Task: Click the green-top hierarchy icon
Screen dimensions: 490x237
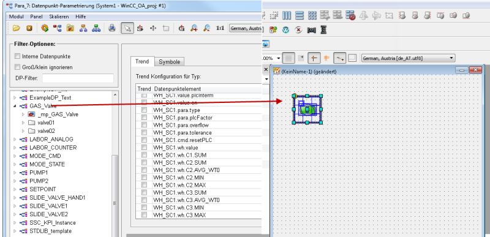Action: click(x=96, y=28)
